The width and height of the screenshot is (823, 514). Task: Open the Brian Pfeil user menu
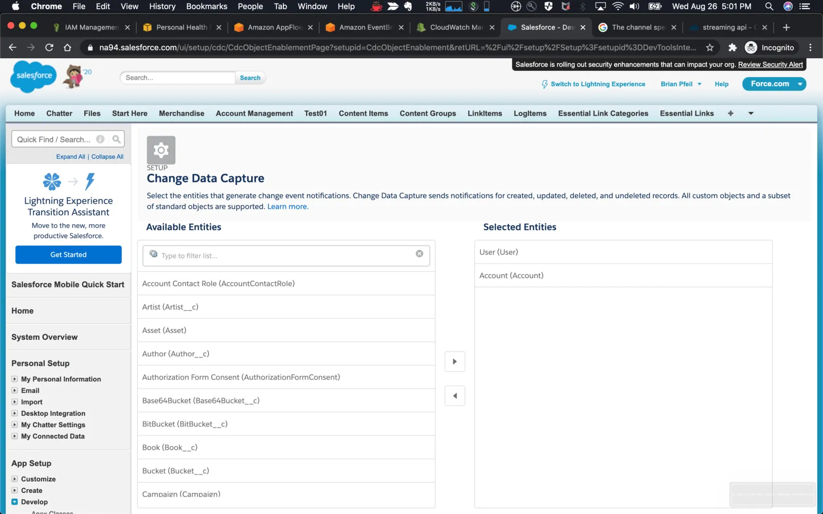(x=681, y=84)
